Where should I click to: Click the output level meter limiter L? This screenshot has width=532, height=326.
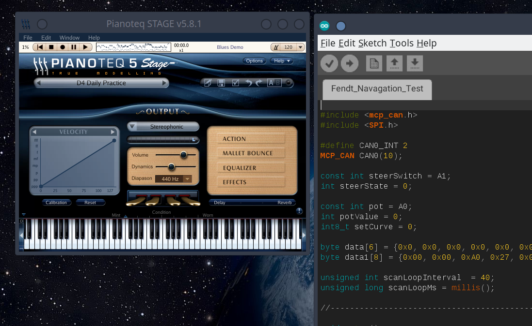193,139
